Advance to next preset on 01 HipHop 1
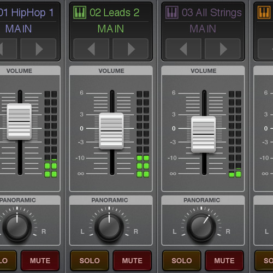The image size is (273, 273). click(39, 49)
